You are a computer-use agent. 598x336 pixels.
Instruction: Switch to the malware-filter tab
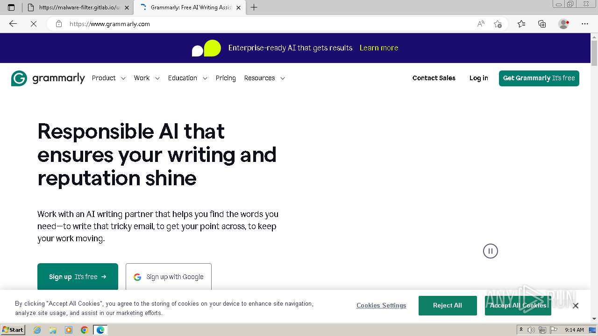pos(78,7)
